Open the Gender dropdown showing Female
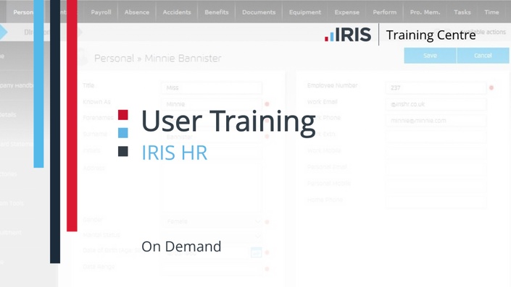 (x=212, y=222)
